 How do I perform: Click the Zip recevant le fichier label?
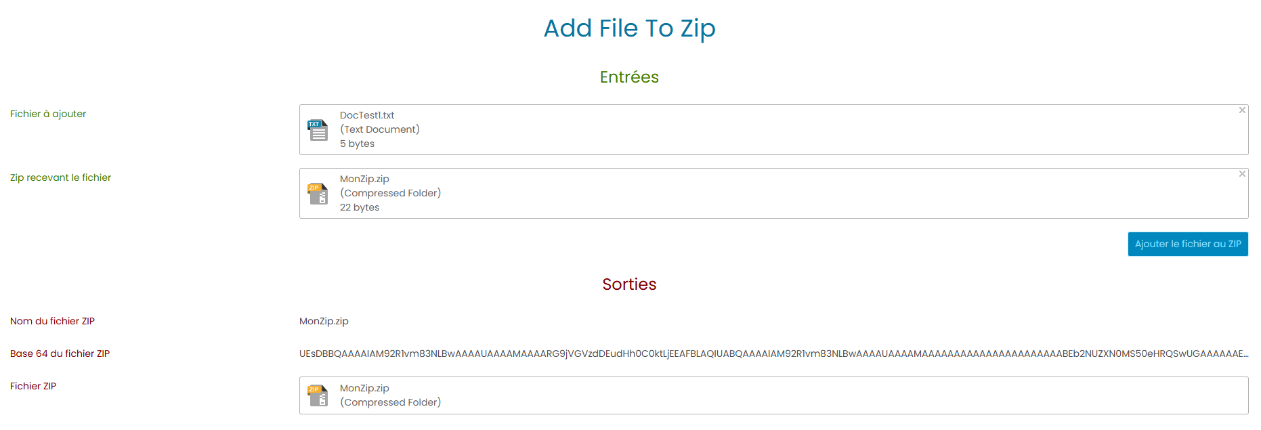tap(60, 177)
